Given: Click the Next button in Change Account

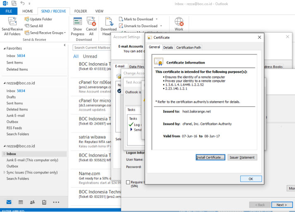Looking at the screenshot, I should pos(282,205).
